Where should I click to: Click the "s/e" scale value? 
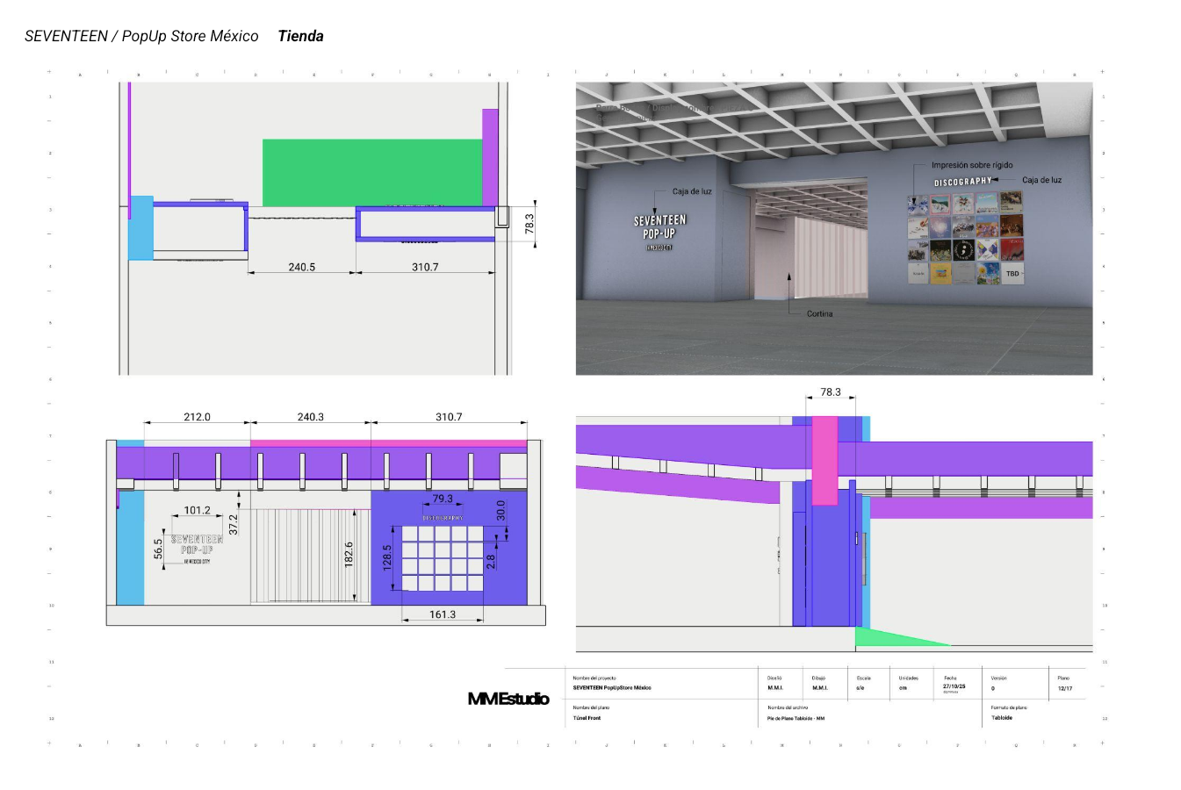click(x=861, y=688)
